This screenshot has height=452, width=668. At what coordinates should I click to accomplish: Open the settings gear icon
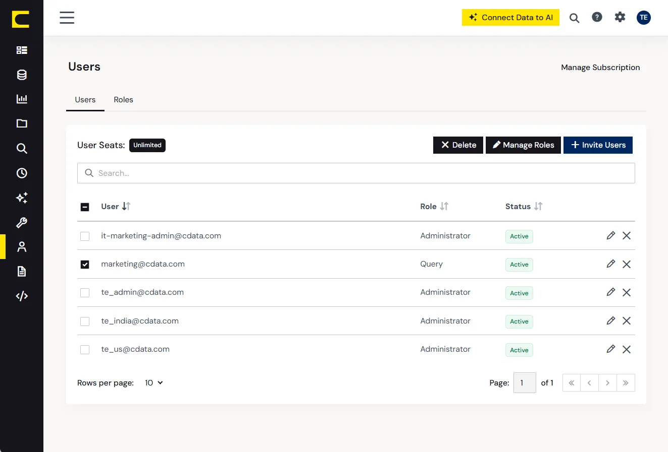click(x=620, y=17)
